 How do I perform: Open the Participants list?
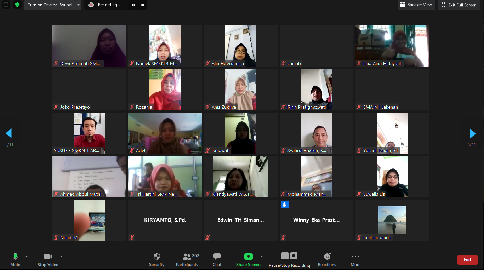pyautogui.click(x=187, y=260)
